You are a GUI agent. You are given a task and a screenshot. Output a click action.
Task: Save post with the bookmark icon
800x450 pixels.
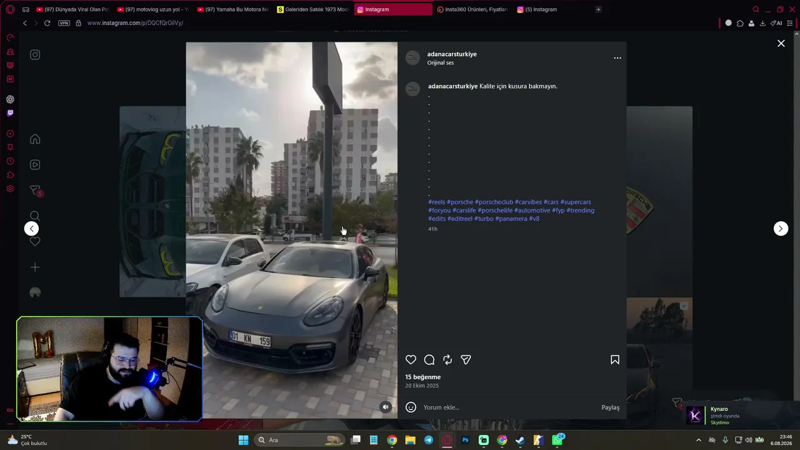(x=615, y=359)
